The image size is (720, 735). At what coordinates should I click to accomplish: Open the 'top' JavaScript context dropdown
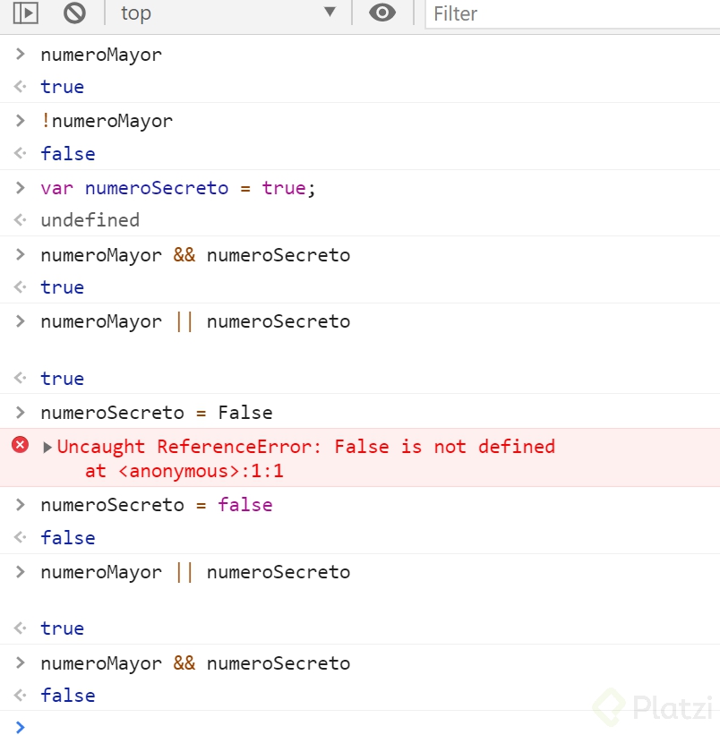click(x=228, y=13)
